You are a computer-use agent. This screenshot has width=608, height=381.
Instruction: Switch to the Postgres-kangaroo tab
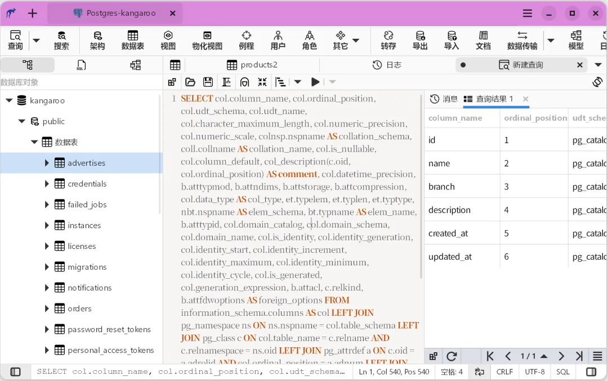coord(115,13)
